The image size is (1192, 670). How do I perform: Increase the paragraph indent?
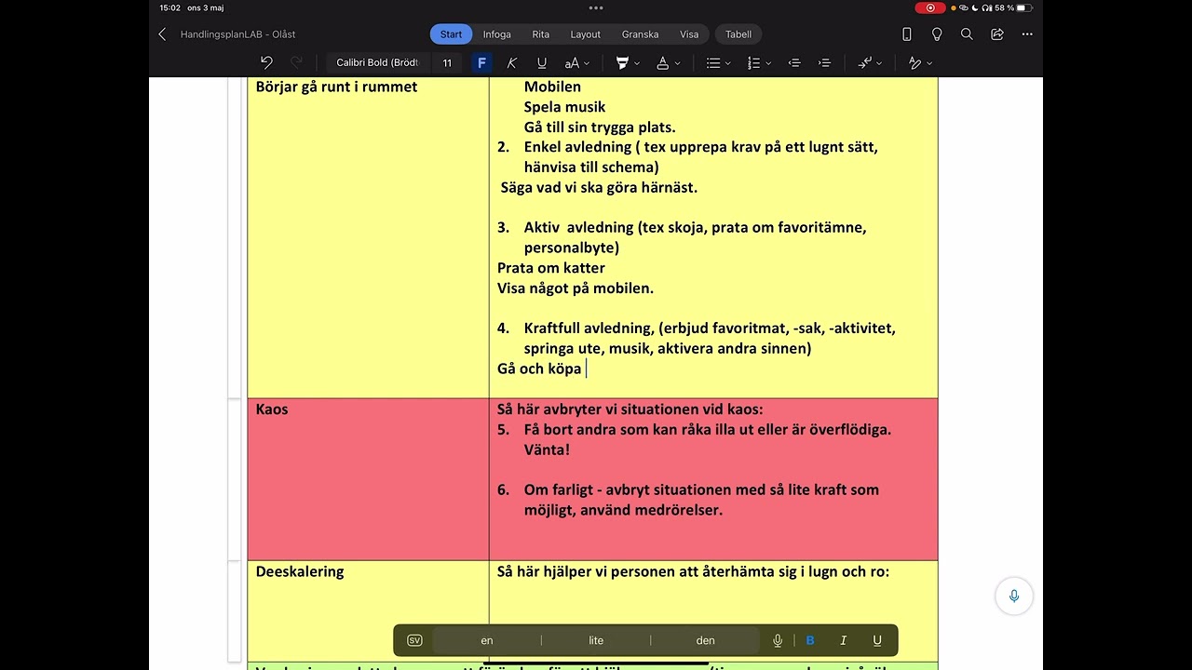pyautogui.click(x=824, y=62)
